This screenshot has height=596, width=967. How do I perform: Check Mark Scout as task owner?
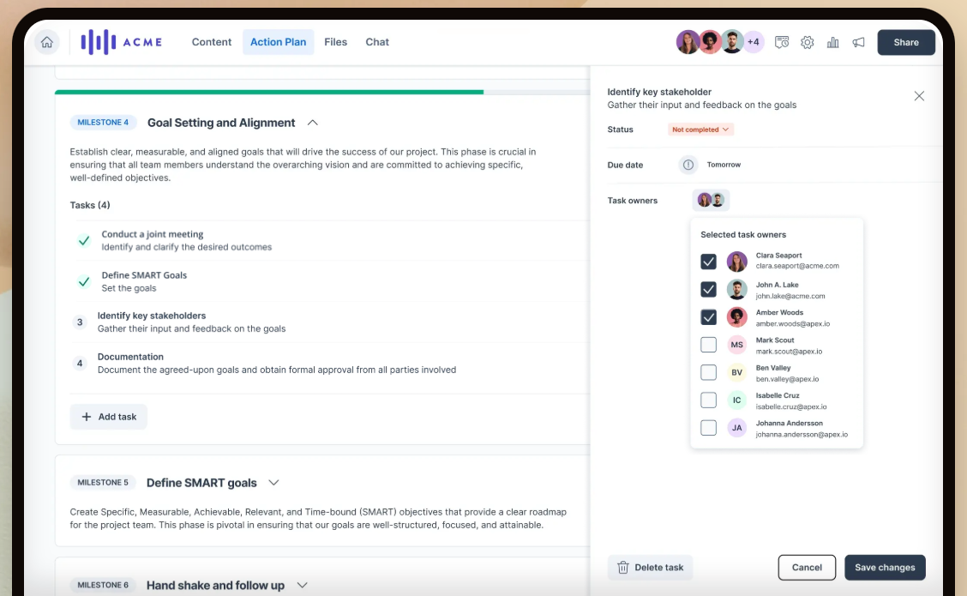pos(709,344)
